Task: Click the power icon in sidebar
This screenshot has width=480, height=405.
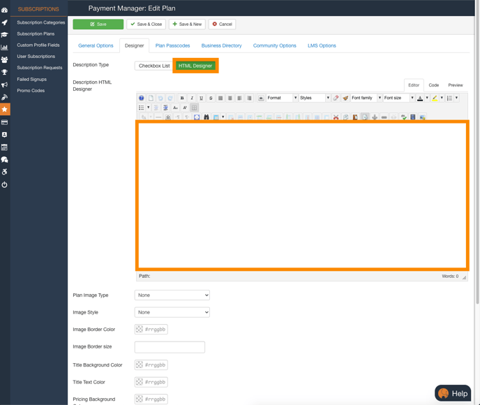Action: pos(5,184)
